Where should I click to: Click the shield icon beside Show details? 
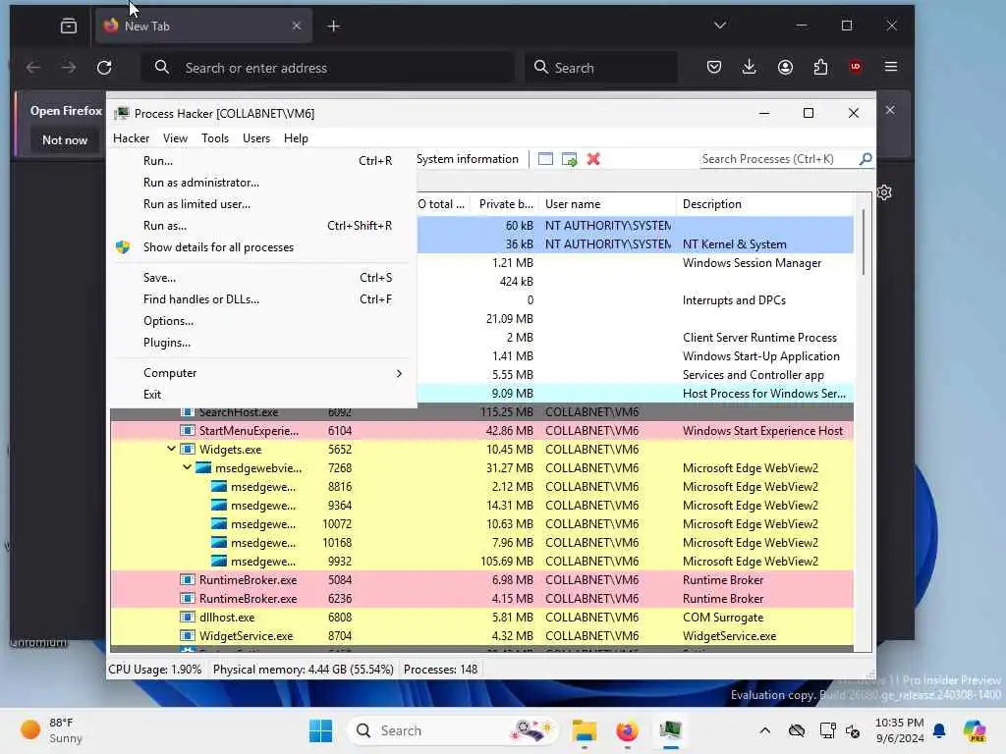[123, 247]
